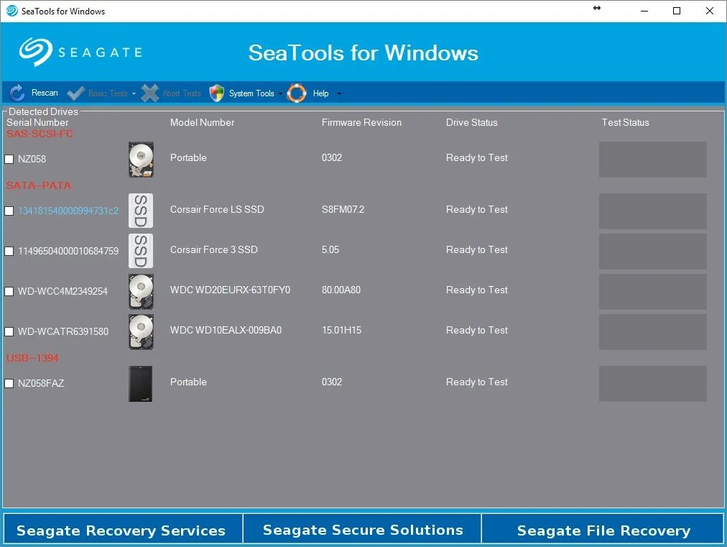Open the Basic Tests menu label
The image size is (727, 547).
tap(108, 93)
